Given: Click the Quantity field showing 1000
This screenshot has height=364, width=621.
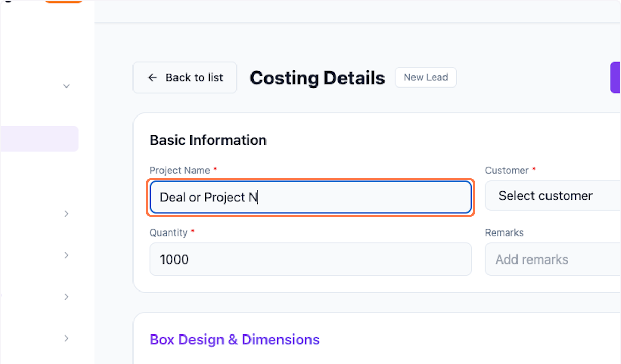Looking at the screenshot, I should click(310, 259).
